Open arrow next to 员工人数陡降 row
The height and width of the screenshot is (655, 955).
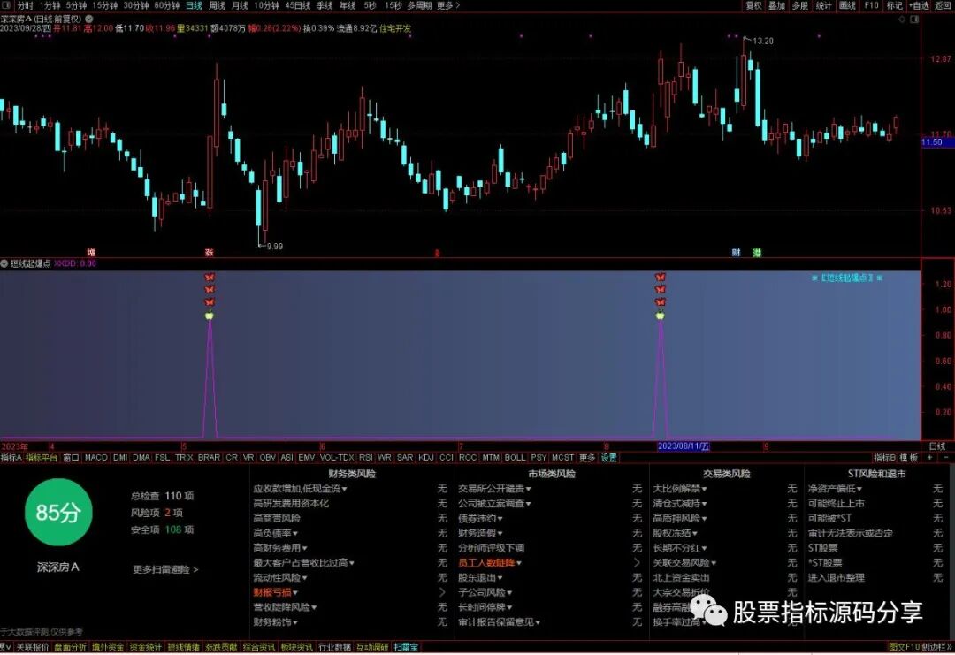point(637,563)
